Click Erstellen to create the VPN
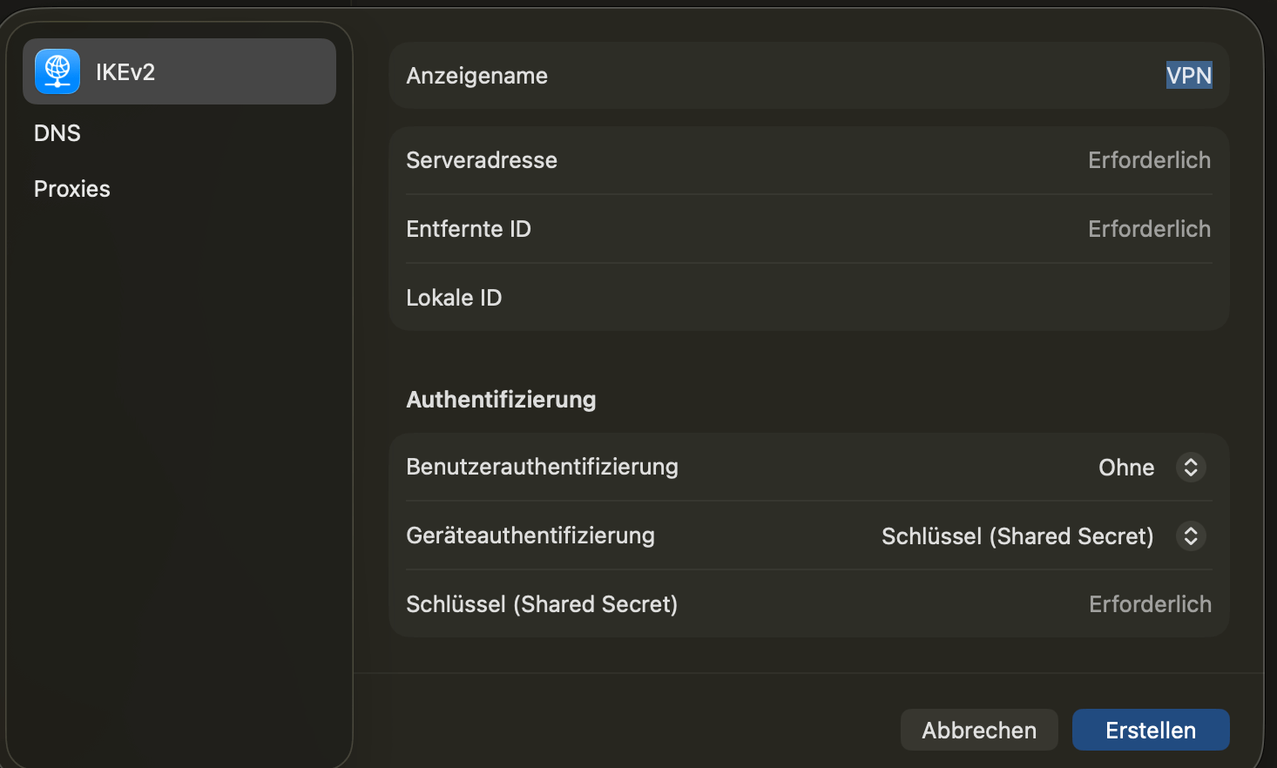1277x768 pixels. coord(1150,730)
